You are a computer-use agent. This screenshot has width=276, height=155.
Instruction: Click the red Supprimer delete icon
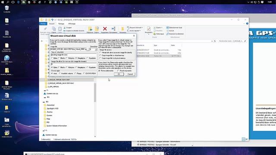coord(105,29)
